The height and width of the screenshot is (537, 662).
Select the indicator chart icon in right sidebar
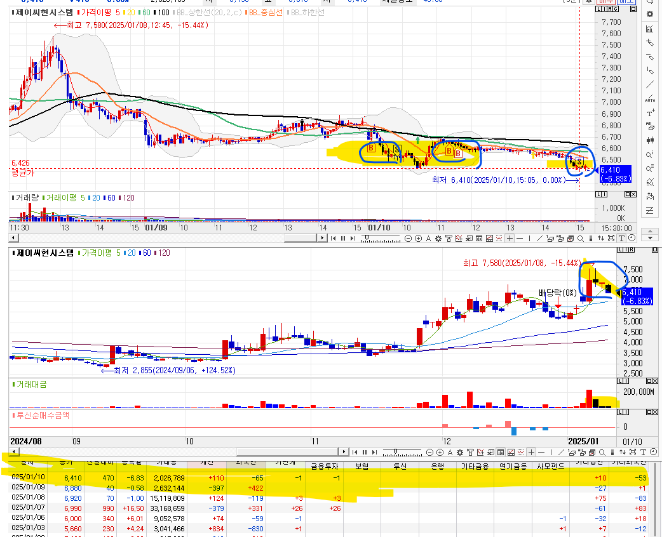point(650,29)
